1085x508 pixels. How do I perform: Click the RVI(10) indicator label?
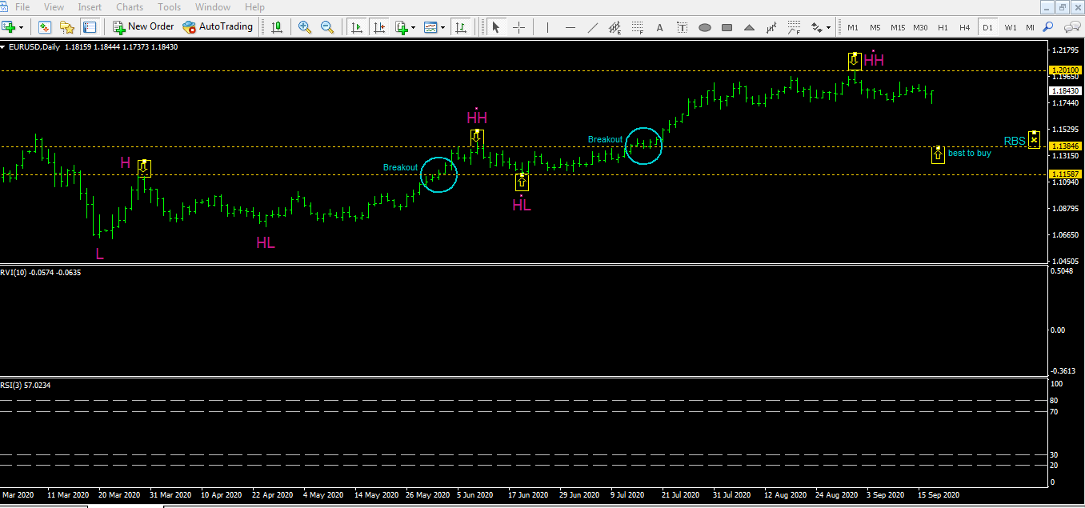pyautogui.click(x=41, y=272)
